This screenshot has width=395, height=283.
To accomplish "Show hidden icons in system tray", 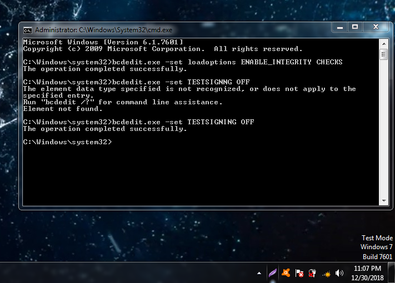I will tap(259, 273).
